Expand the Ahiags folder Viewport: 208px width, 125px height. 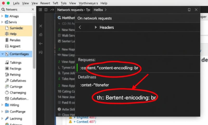coord(2,16)
